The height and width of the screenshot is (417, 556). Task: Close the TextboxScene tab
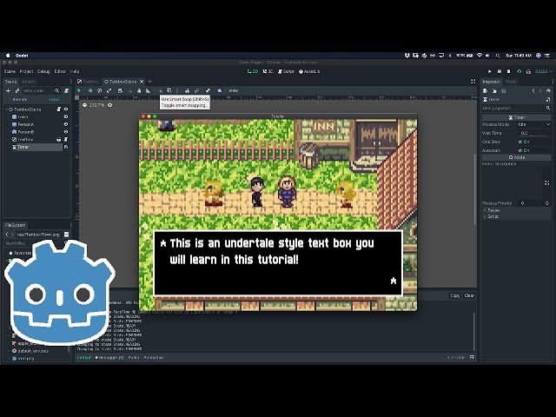(x=142, y=82)
